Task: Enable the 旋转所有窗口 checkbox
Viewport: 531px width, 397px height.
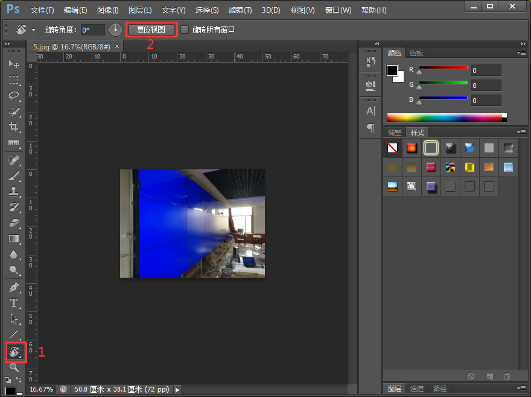Action: coord(185,29)
